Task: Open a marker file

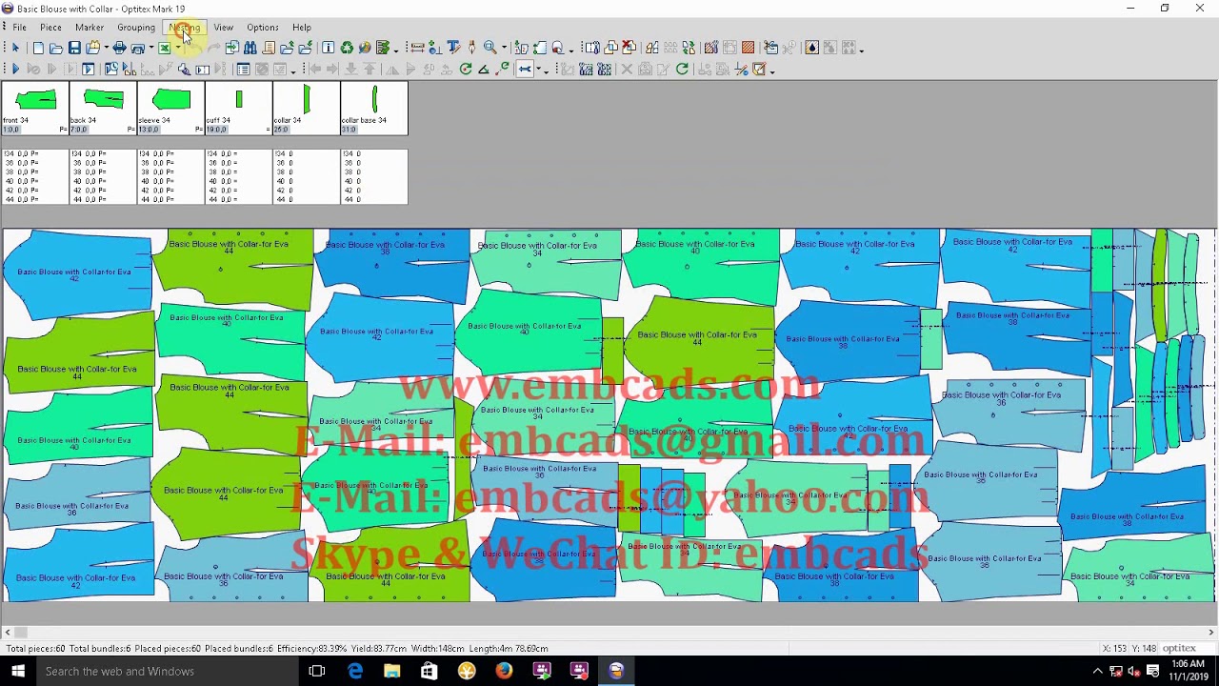Action: [x=56, y=48]
